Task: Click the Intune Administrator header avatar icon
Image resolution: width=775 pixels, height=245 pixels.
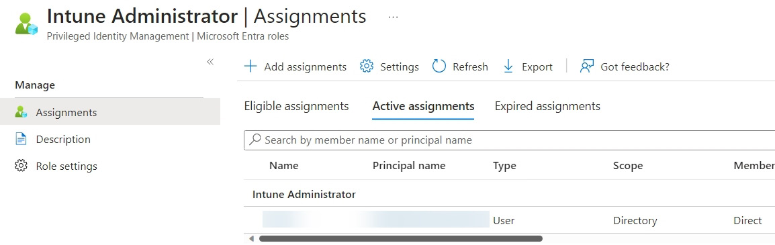Action: pos(26,23)
